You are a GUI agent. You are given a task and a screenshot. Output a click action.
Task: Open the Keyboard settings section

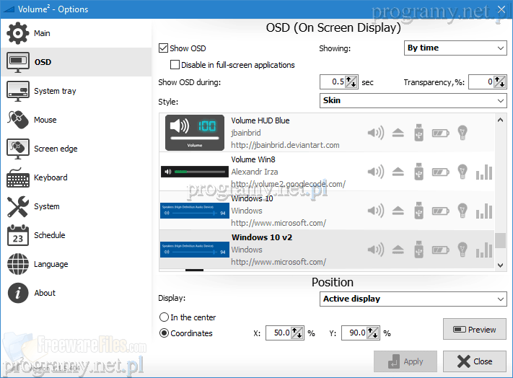click(51, 177)
